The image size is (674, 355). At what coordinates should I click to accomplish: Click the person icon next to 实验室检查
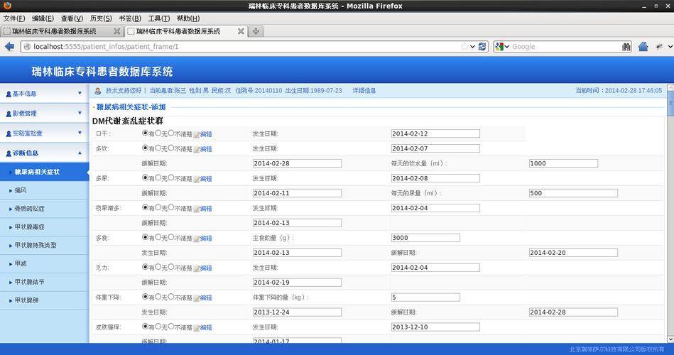(9, 133)
